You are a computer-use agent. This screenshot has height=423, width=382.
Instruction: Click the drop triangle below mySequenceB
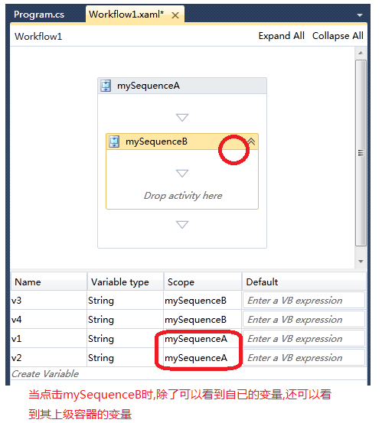point(182,224)
